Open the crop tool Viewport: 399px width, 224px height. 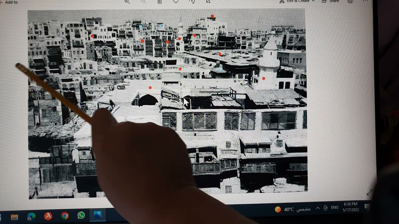click(208, 2)
